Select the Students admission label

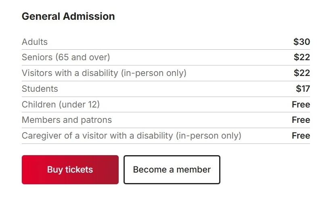tap(40, 89)
